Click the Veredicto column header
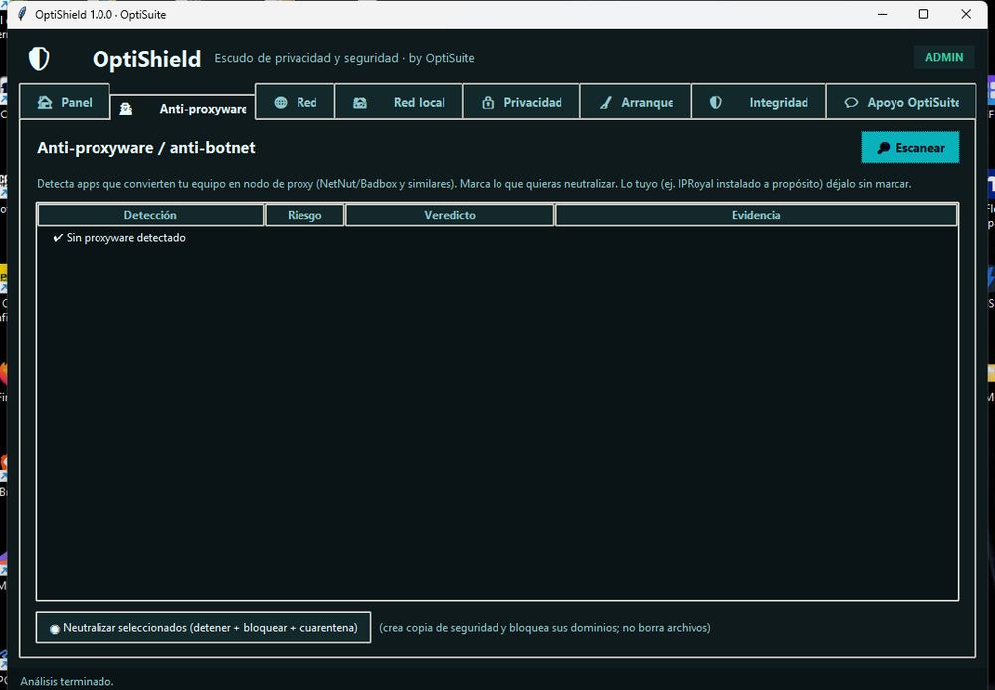Screen dimensions: 995x690 pos(450,215)
